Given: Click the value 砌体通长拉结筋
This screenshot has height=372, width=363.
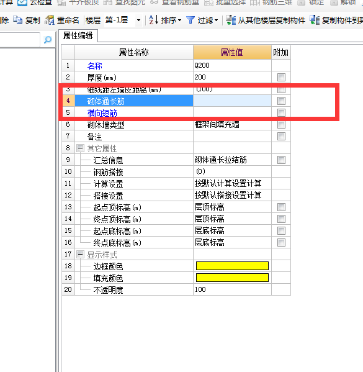Looking at the screenshot, I should coord(221,160).
